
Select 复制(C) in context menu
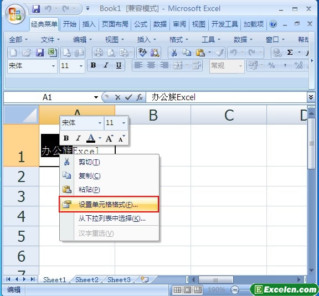(109, 176)
